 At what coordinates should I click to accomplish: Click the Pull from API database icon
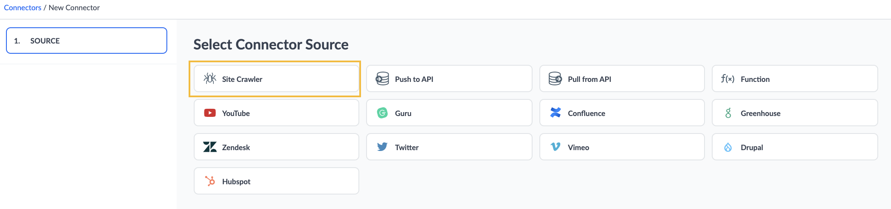(555, 78)
